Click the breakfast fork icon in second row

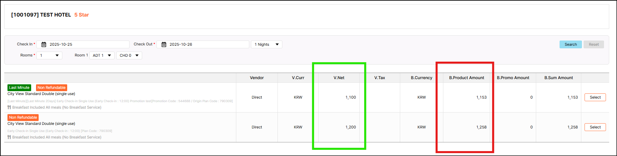pos(9,137)
